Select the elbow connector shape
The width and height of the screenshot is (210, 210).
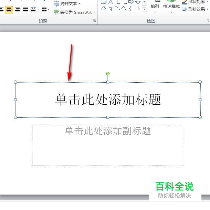click(118, 2)
